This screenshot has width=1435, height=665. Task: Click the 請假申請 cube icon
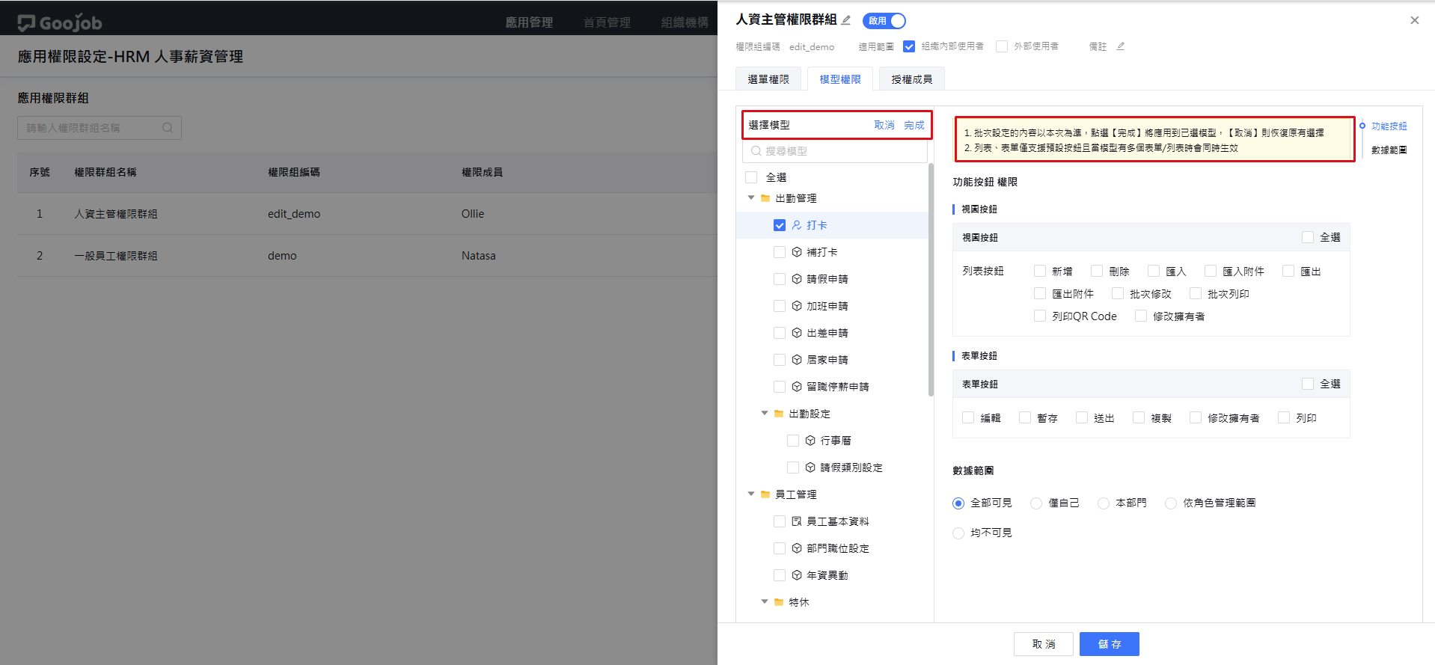click(x=797, y=279)
